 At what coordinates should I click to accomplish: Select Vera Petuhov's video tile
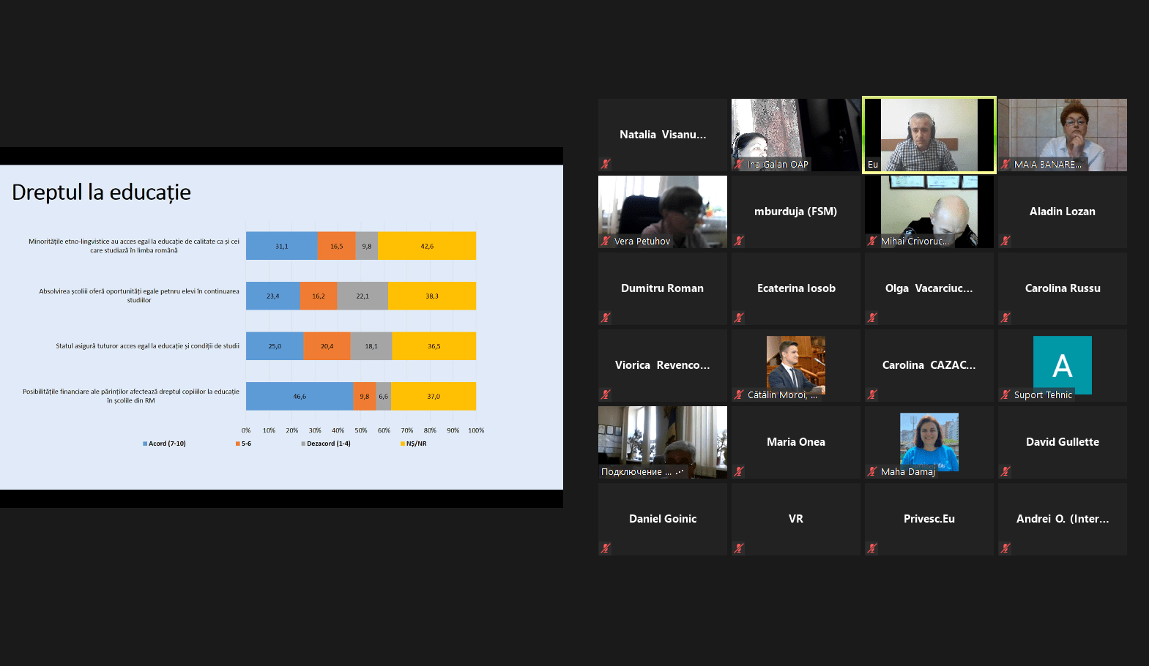pyautogui.click(x=662, y=211)
